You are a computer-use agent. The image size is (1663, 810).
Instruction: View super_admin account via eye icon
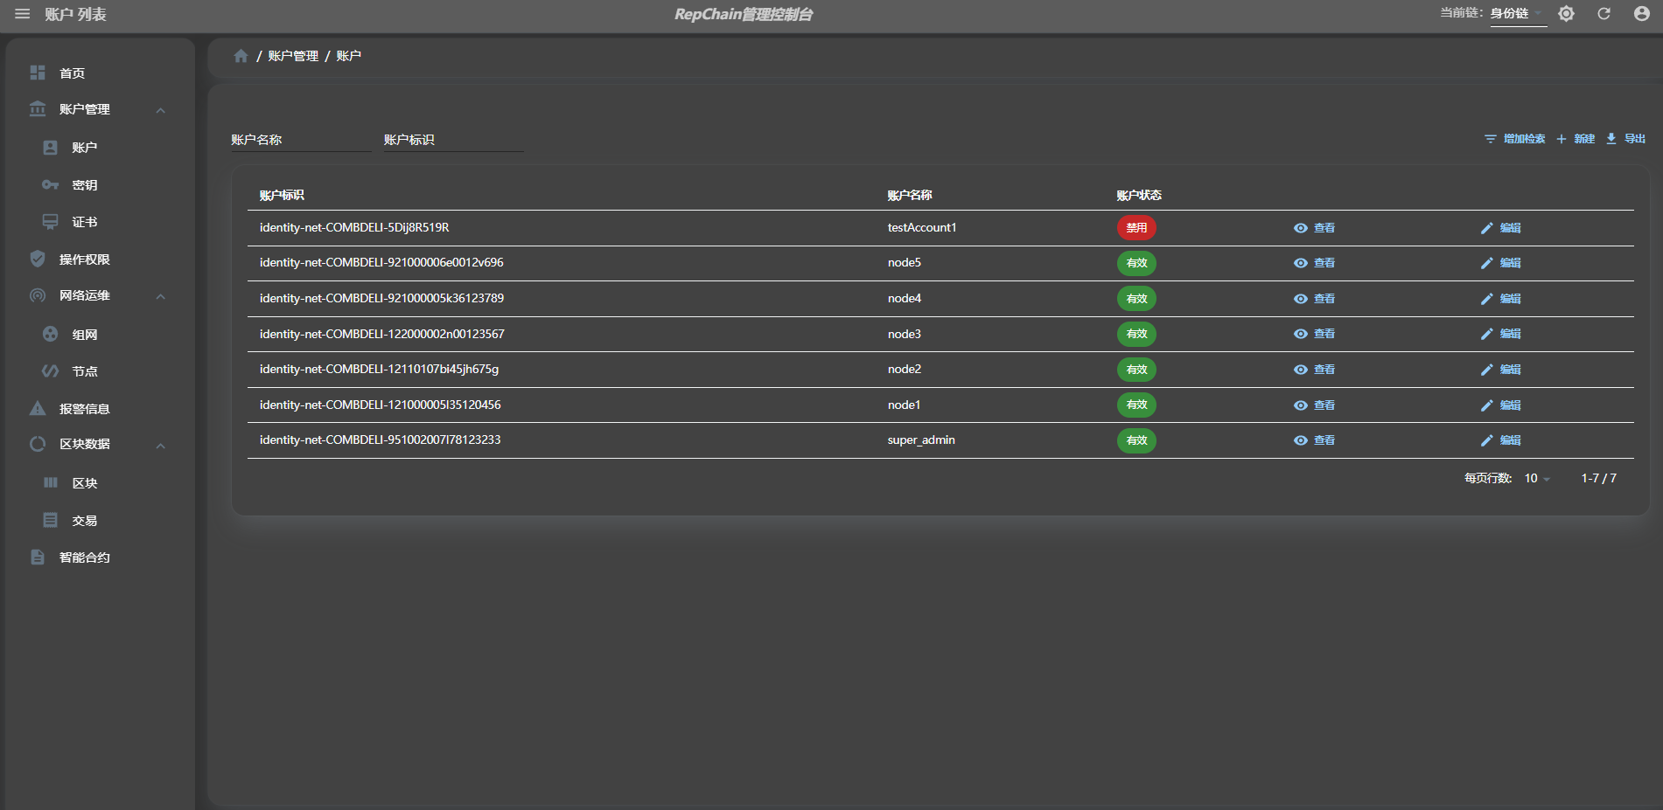point(1301,440)
